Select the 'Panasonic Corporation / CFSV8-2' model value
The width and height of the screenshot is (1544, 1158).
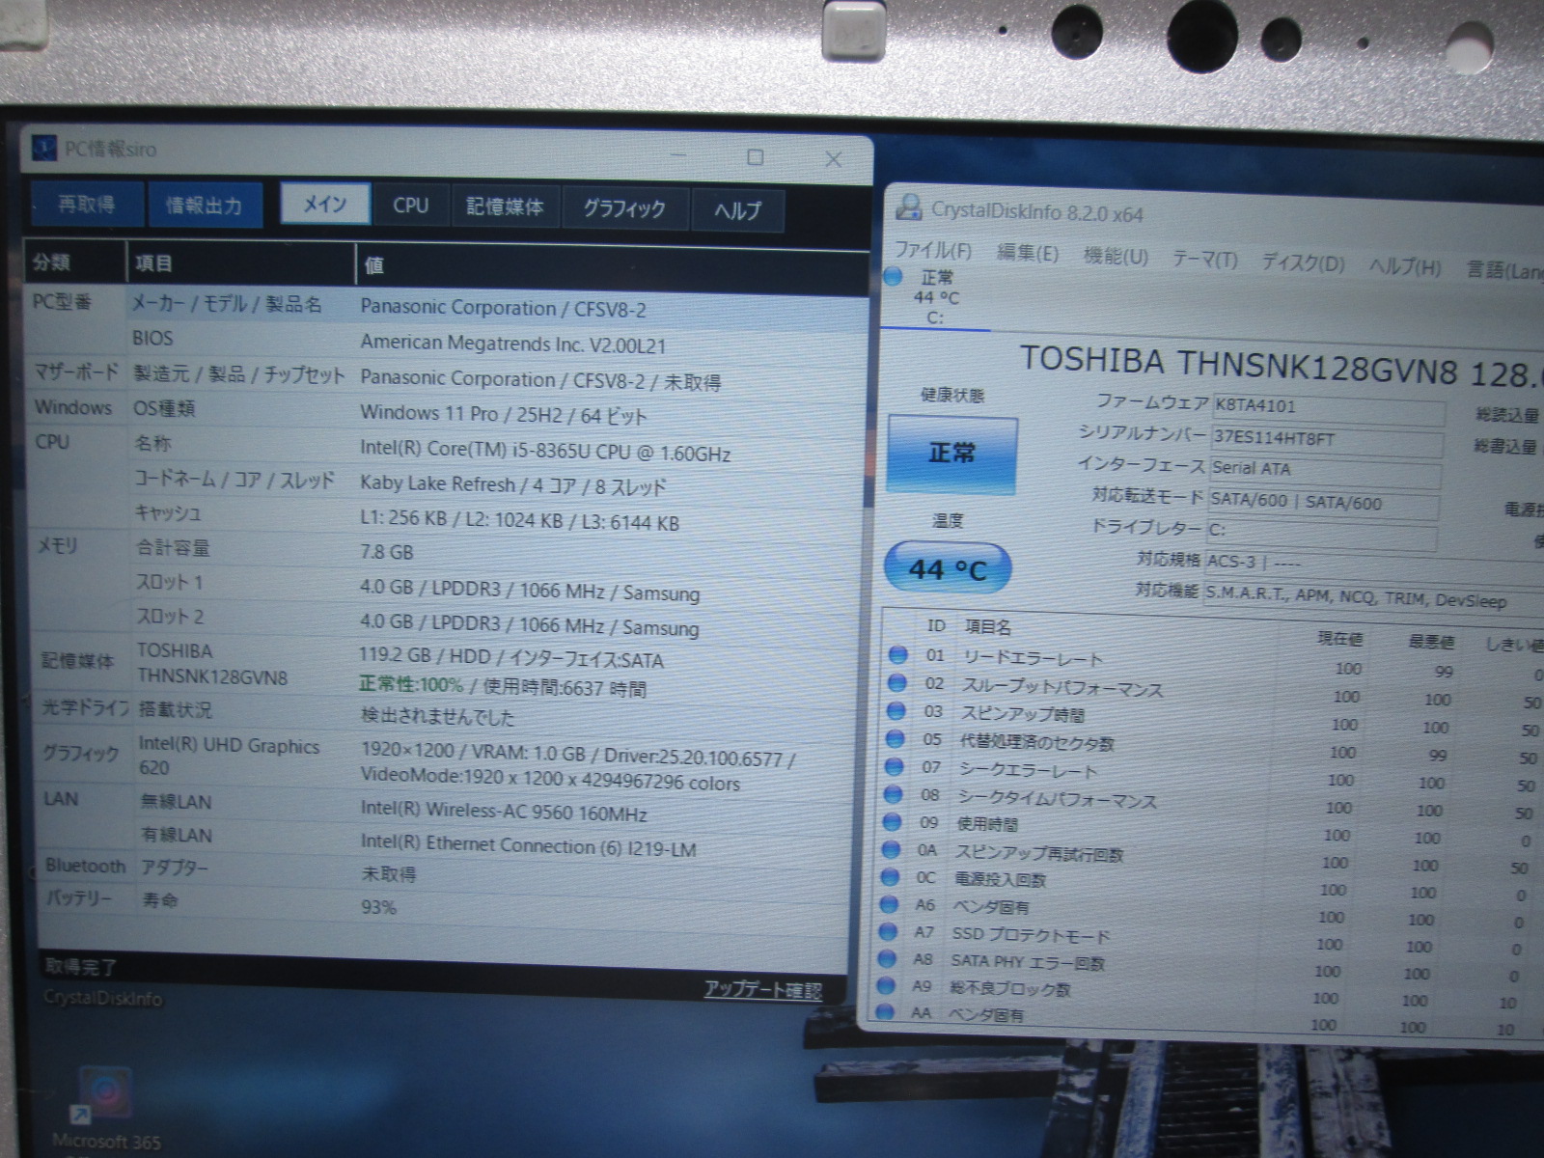[x=503, y=308]
